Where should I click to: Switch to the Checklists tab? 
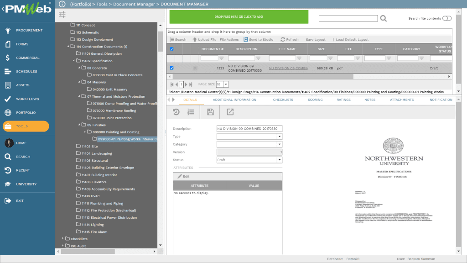coord(283,100)
